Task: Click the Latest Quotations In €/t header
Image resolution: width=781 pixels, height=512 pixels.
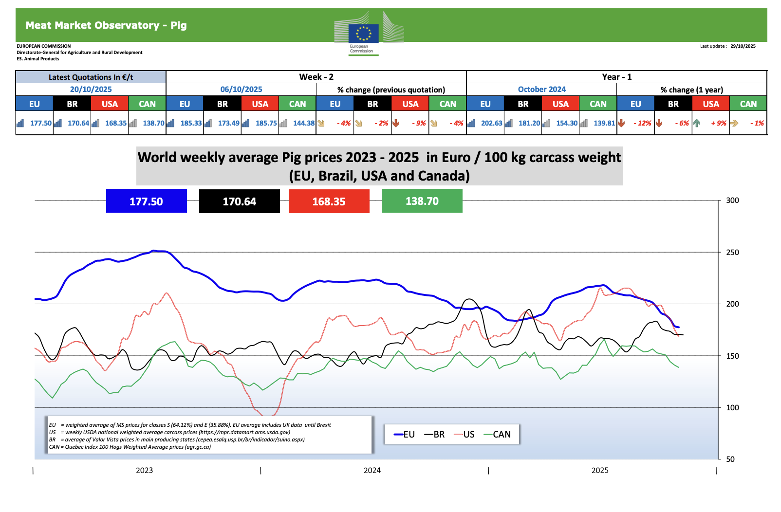Action: (91, 77)
